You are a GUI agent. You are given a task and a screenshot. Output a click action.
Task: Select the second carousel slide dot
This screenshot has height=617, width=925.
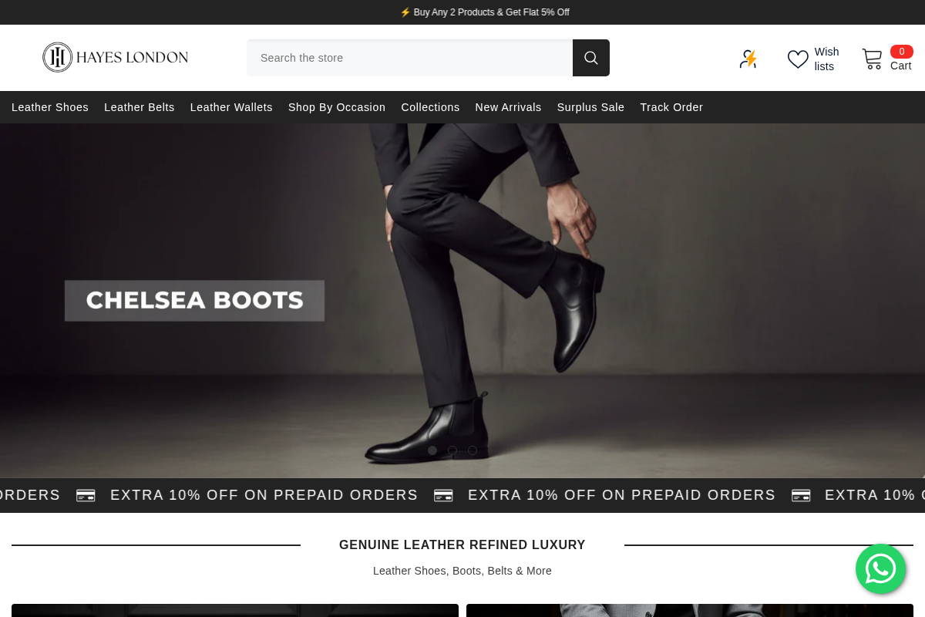click(x=452, y=450)
